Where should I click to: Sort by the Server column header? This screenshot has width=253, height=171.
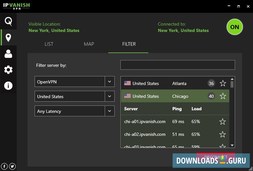tap(131, 109)
